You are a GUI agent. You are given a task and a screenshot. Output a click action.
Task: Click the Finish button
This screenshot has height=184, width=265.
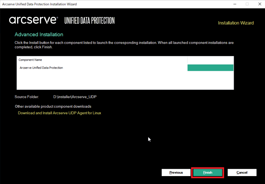click(x=208, y=172)
